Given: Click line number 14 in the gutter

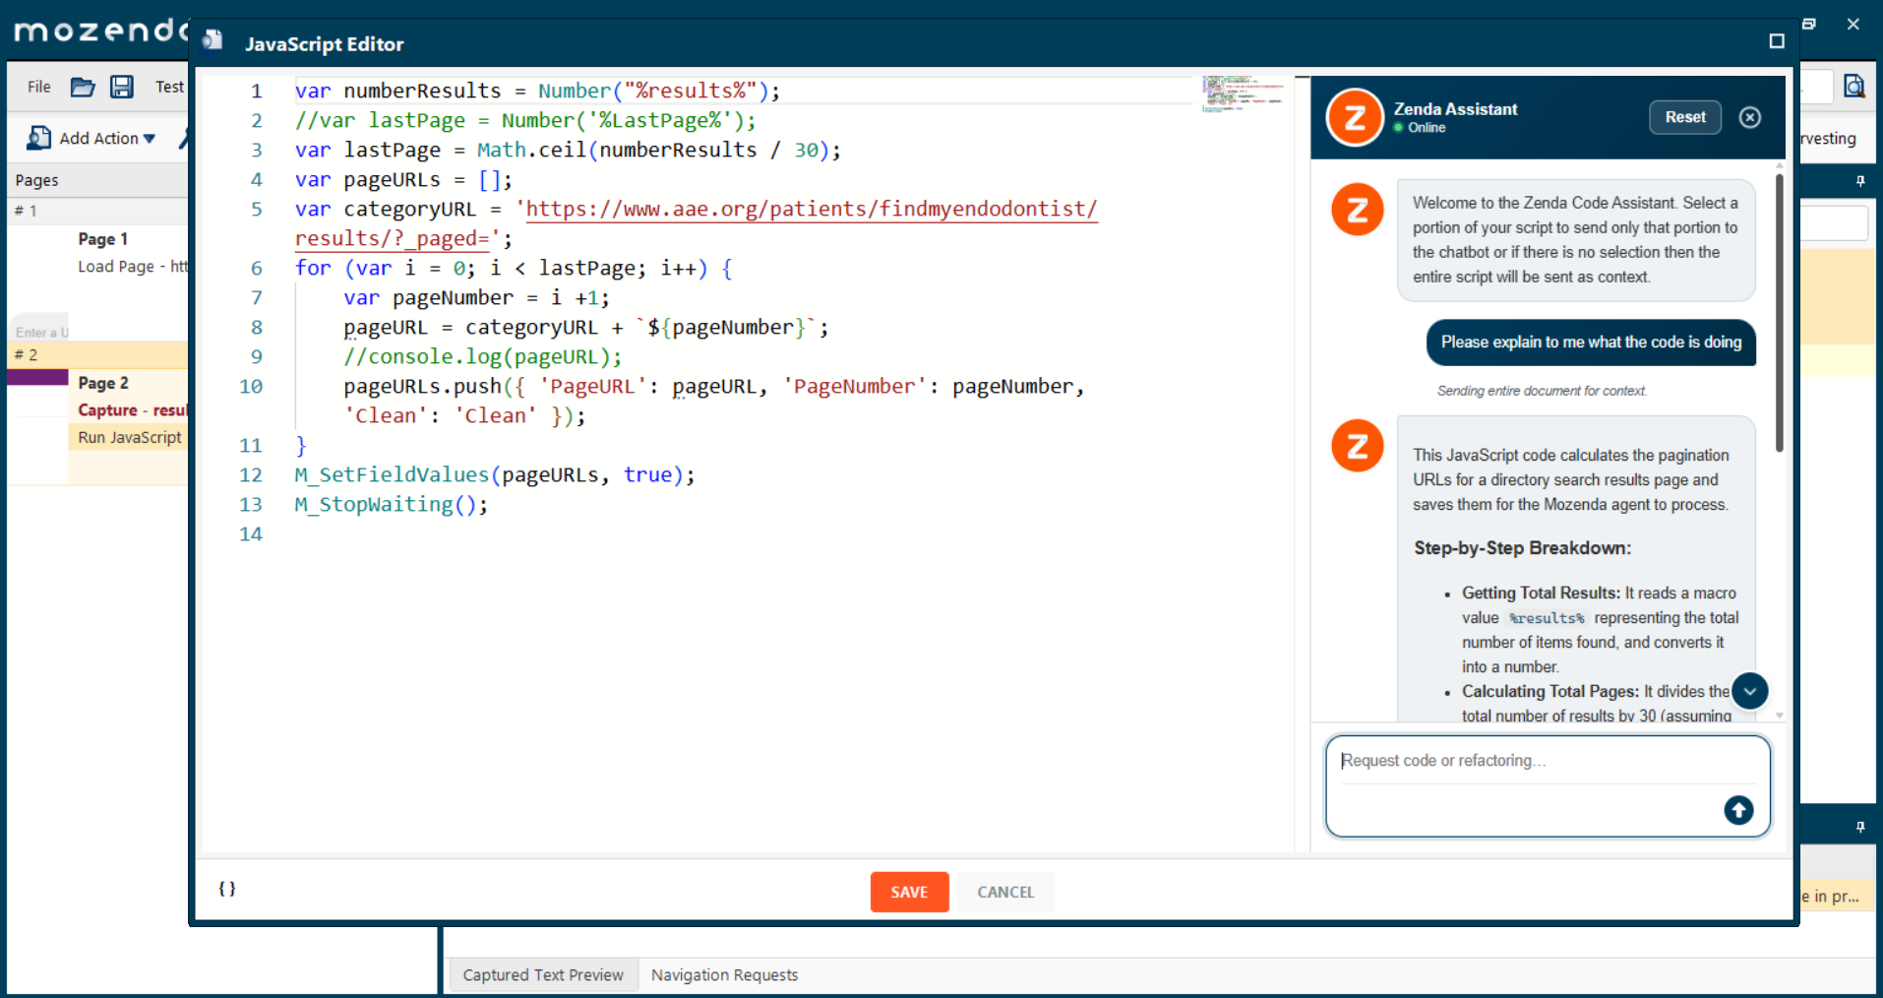Looking at the screenshot, I should coord(251,534).
